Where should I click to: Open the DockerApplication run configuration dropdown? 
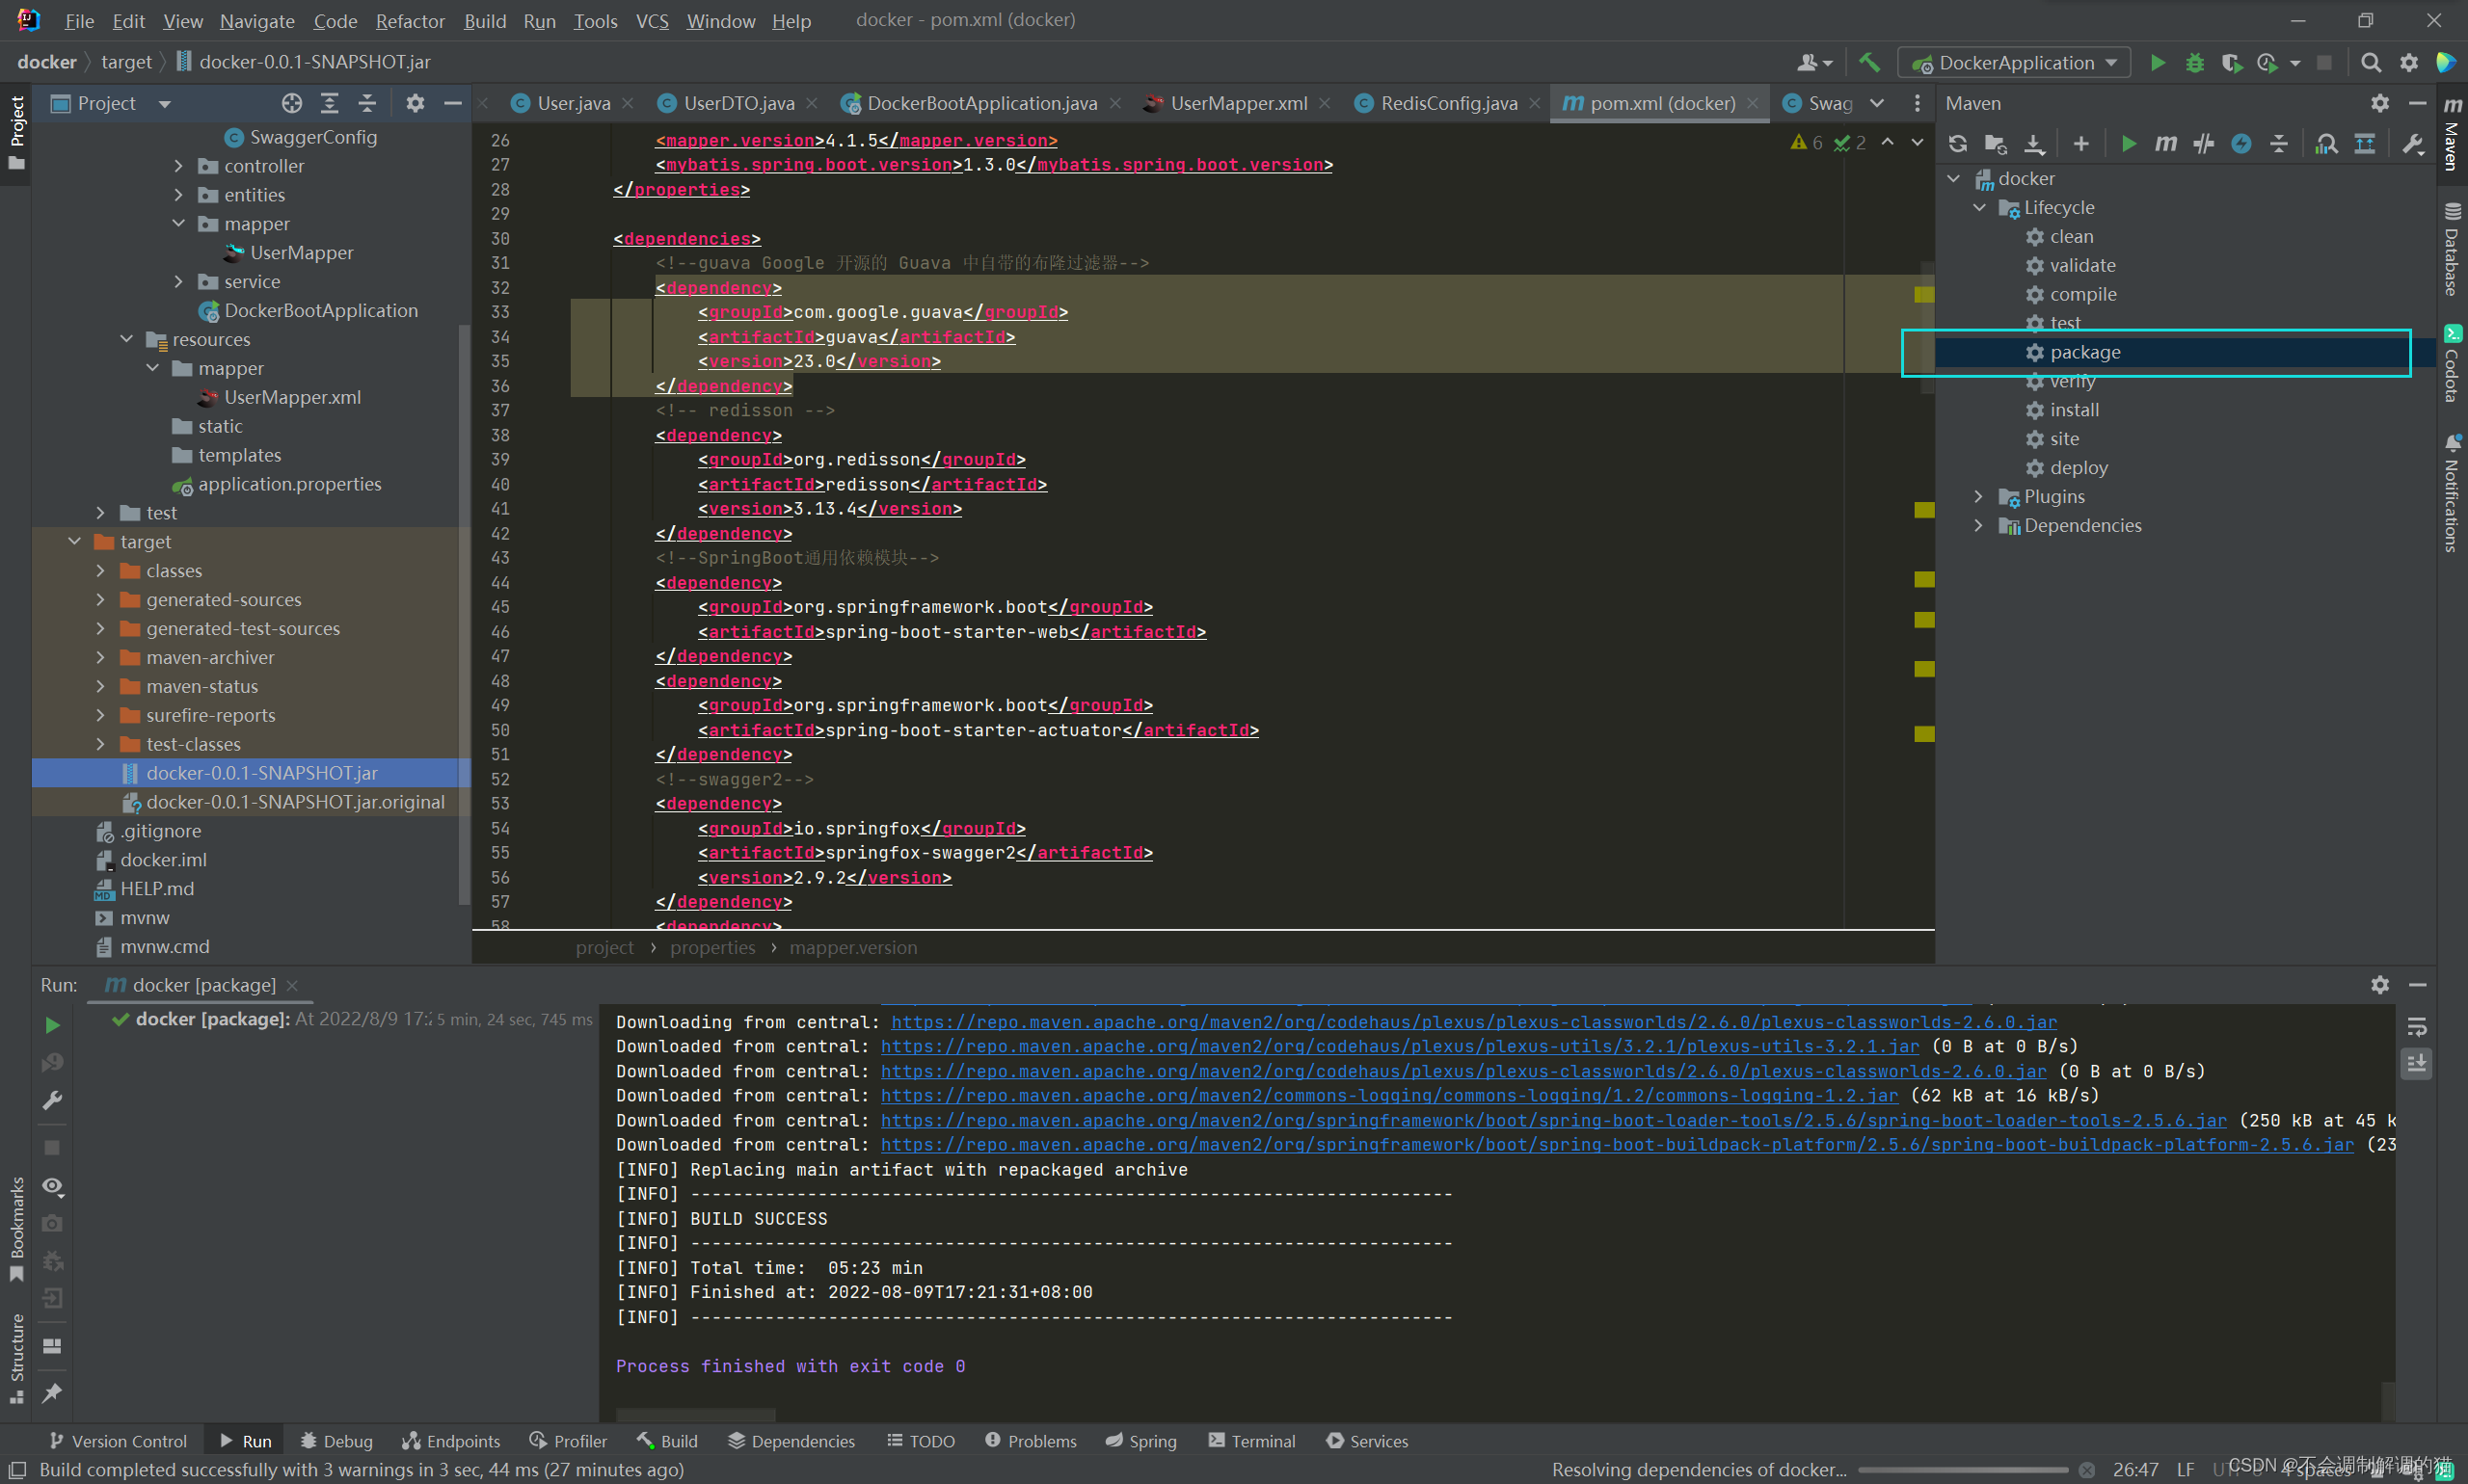tap(2014, 62)
